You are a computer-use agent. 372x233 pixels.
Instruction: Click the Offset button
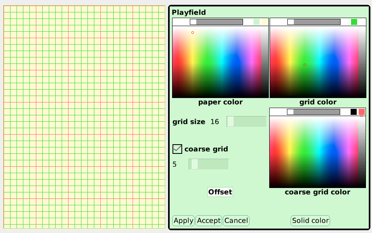(220, 192)
